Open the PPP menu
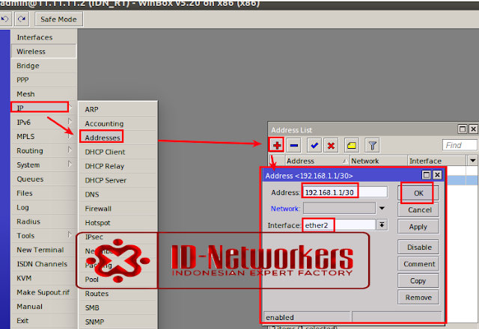Screen dimensions: 479x329 [43, 80]
